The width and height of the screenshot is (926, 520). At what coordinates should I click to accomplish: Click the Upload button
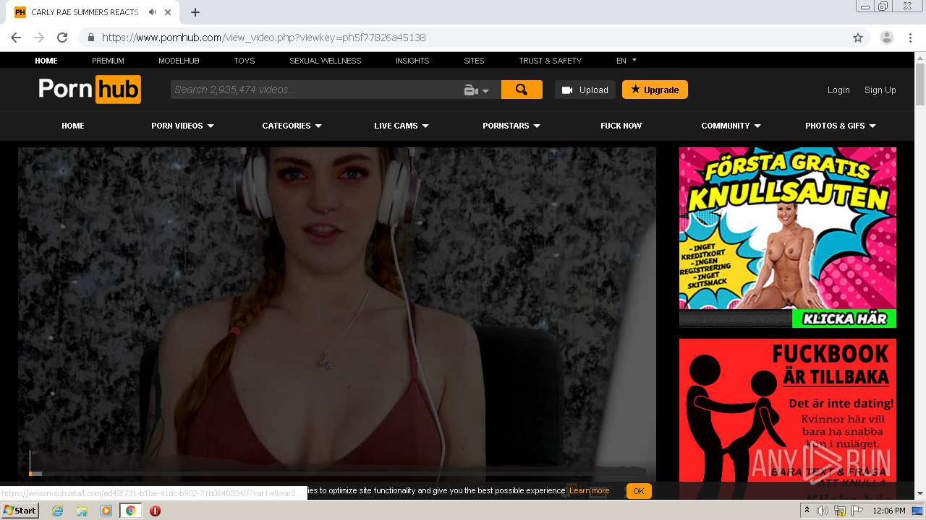click(x=585, y=90)
